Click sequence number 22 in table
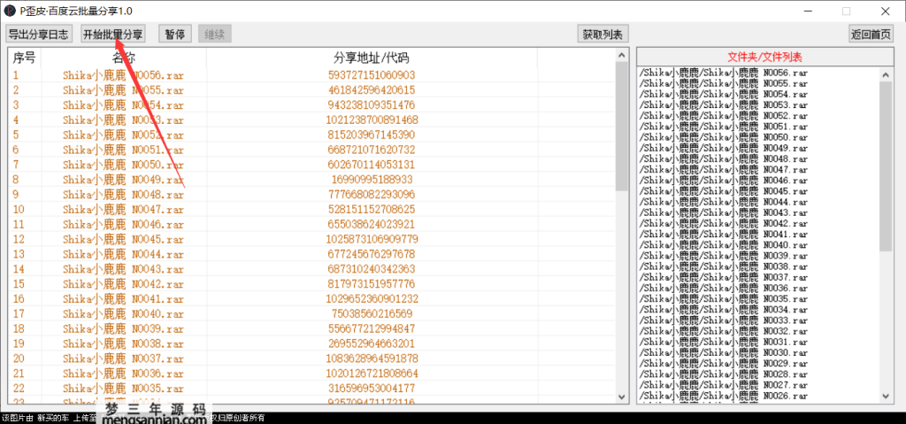The image size is (906, 424). (19, 388)
